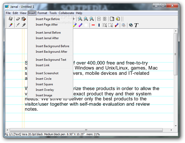Click the blue ruler tool icon

99,25
